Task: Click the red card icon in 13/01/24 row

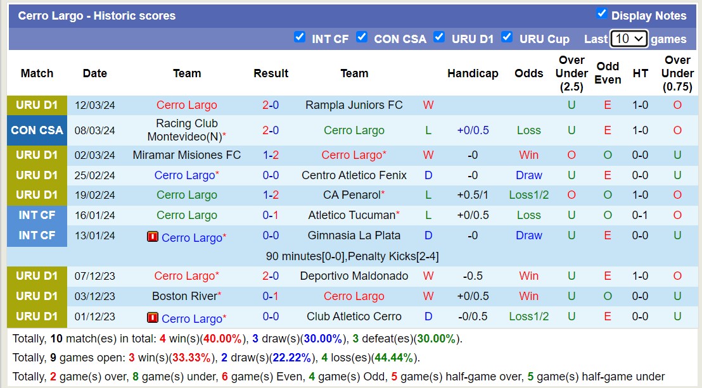Action: tap(152, 237)
